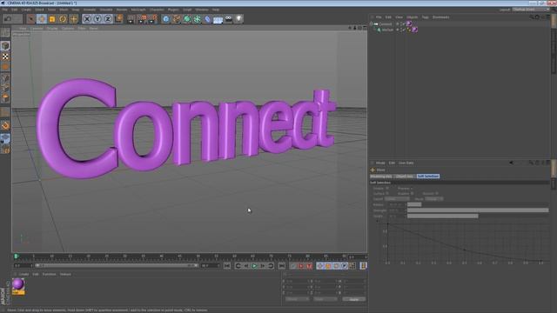557x313 pixels.
Task: Switch to Points mode in the left palette
Action: pyautogui.click(x=5, y=77)
